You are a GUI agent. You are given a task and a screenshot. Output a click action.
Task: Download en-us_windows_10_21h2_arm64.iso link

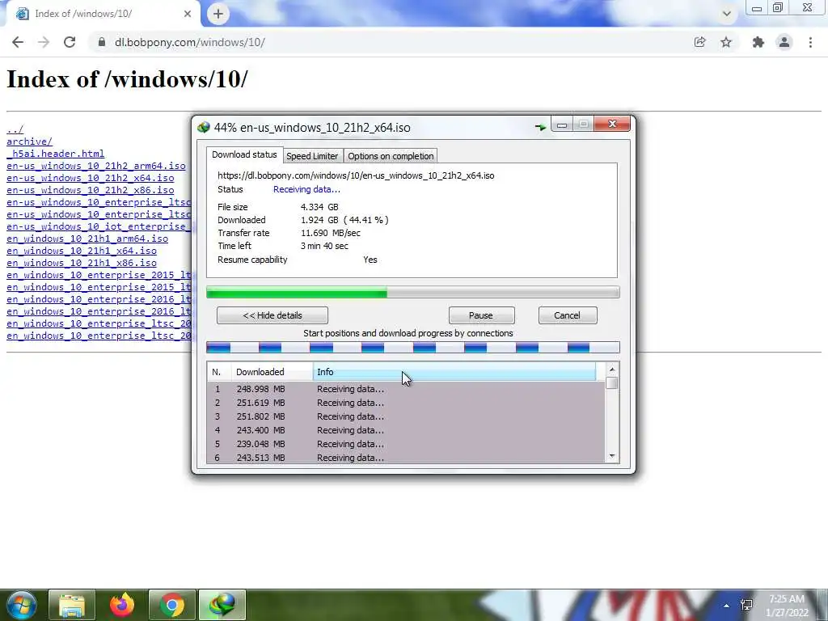coord(96,166)
